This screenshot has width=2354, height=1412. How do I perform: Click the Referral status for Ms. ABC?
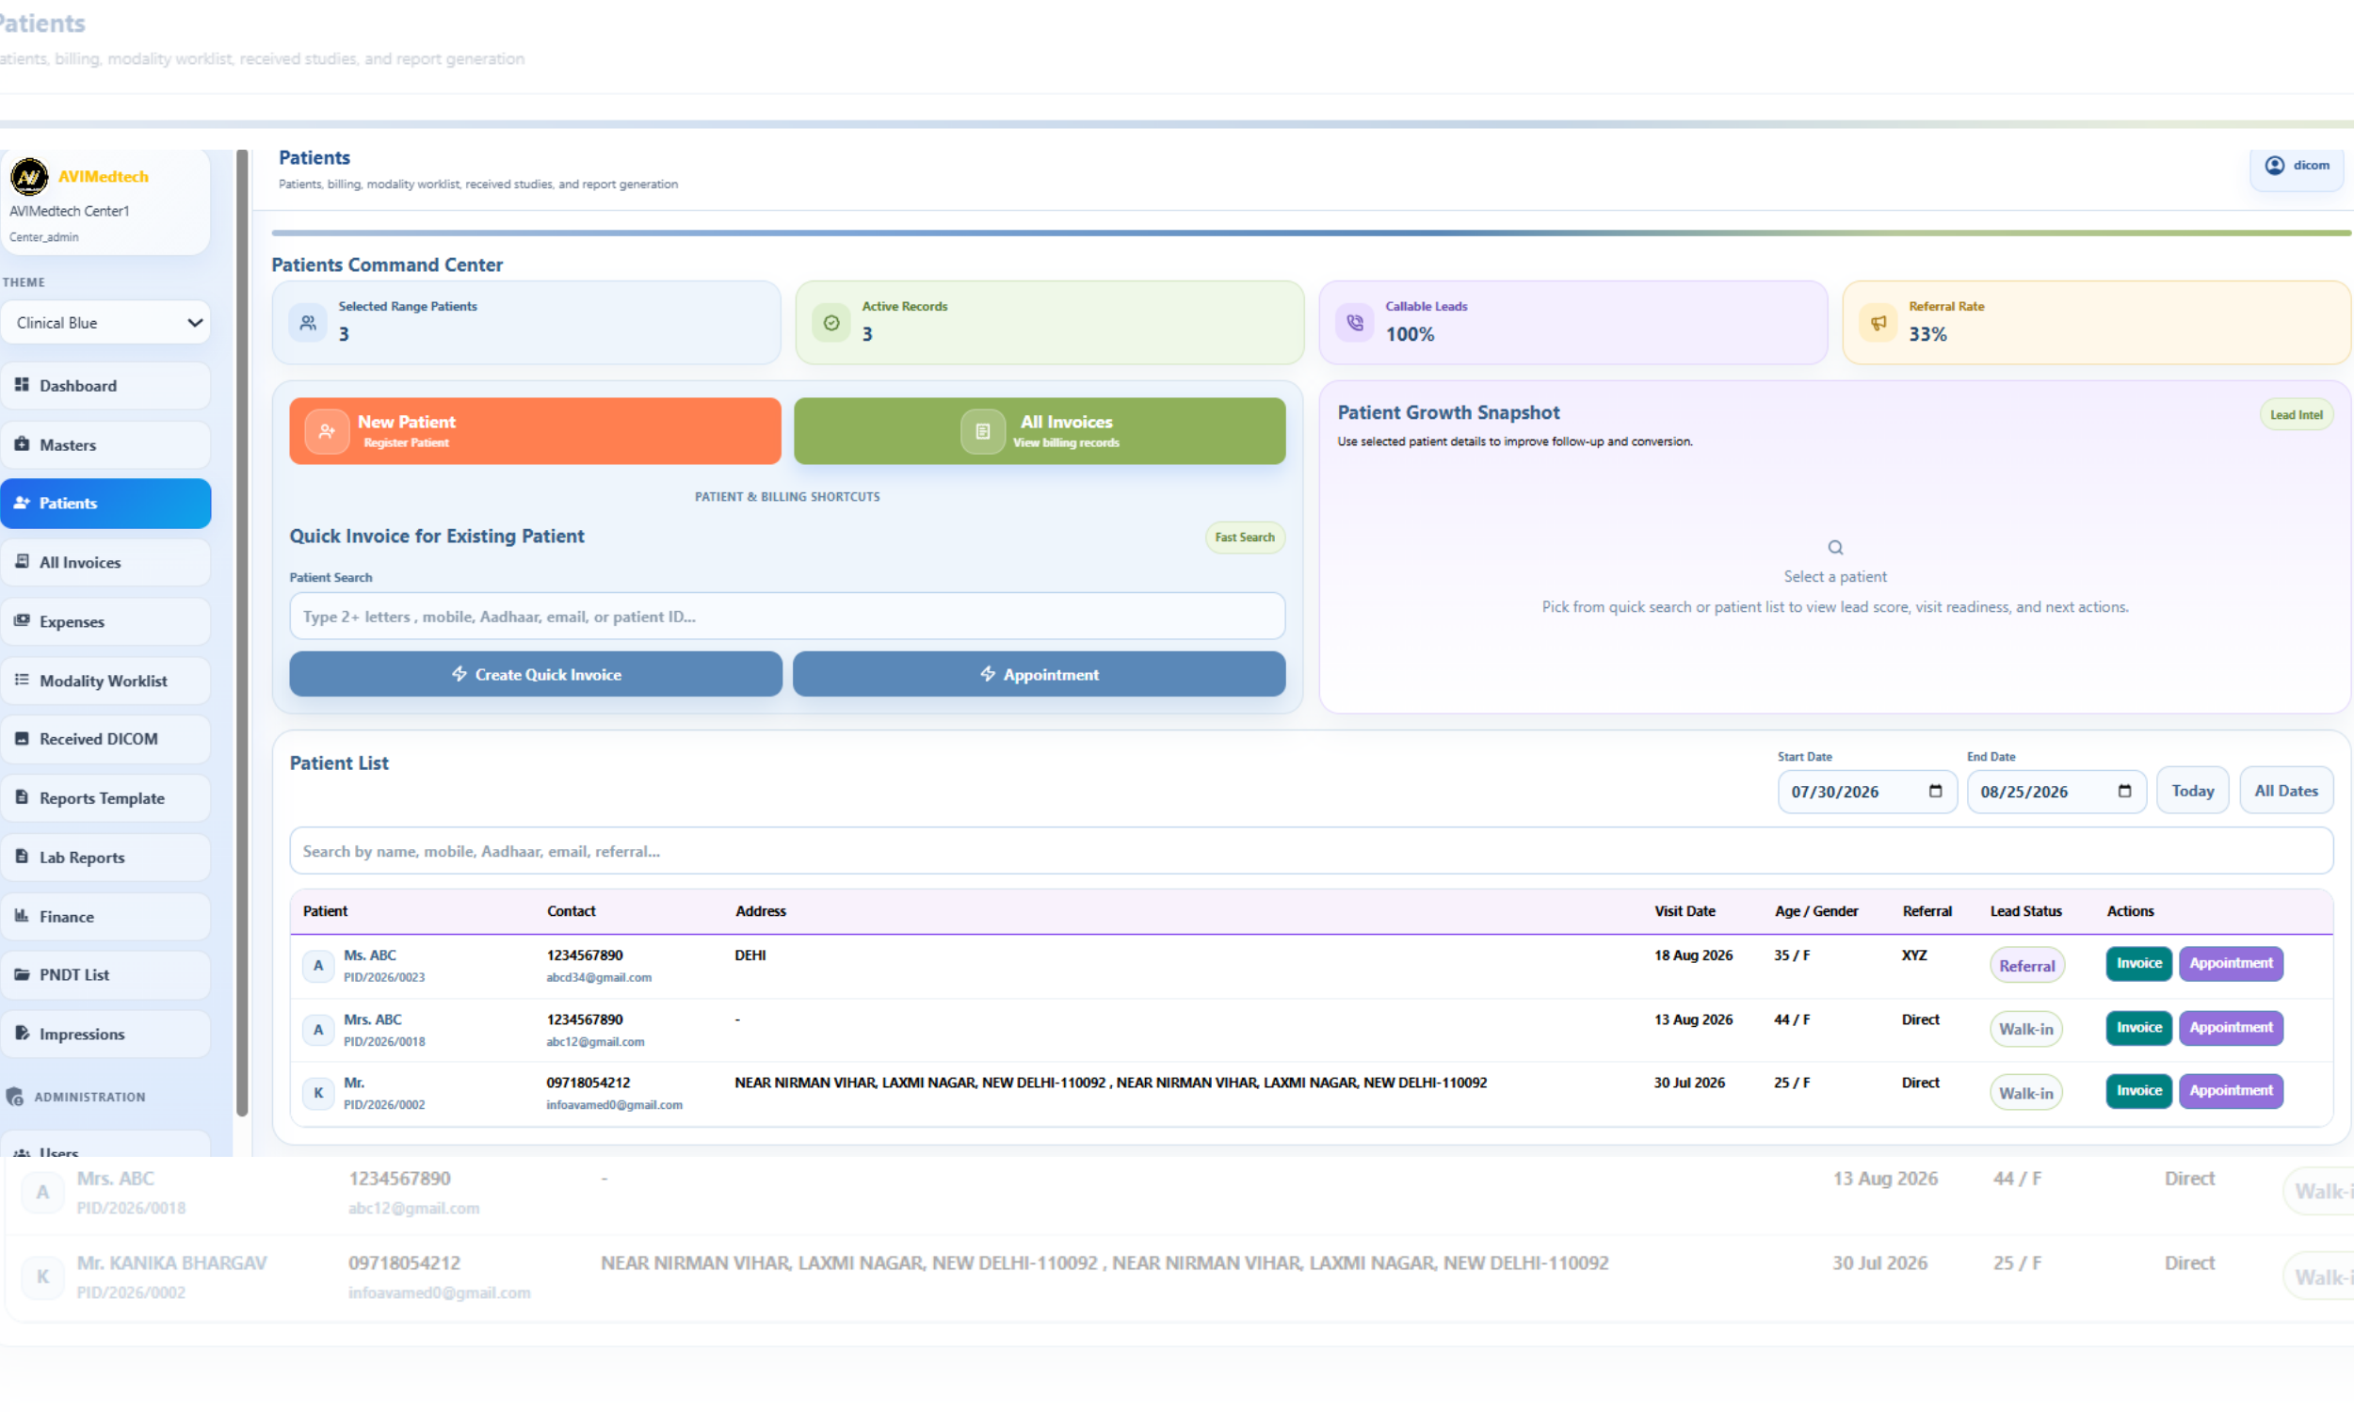tap(2026, 966)
